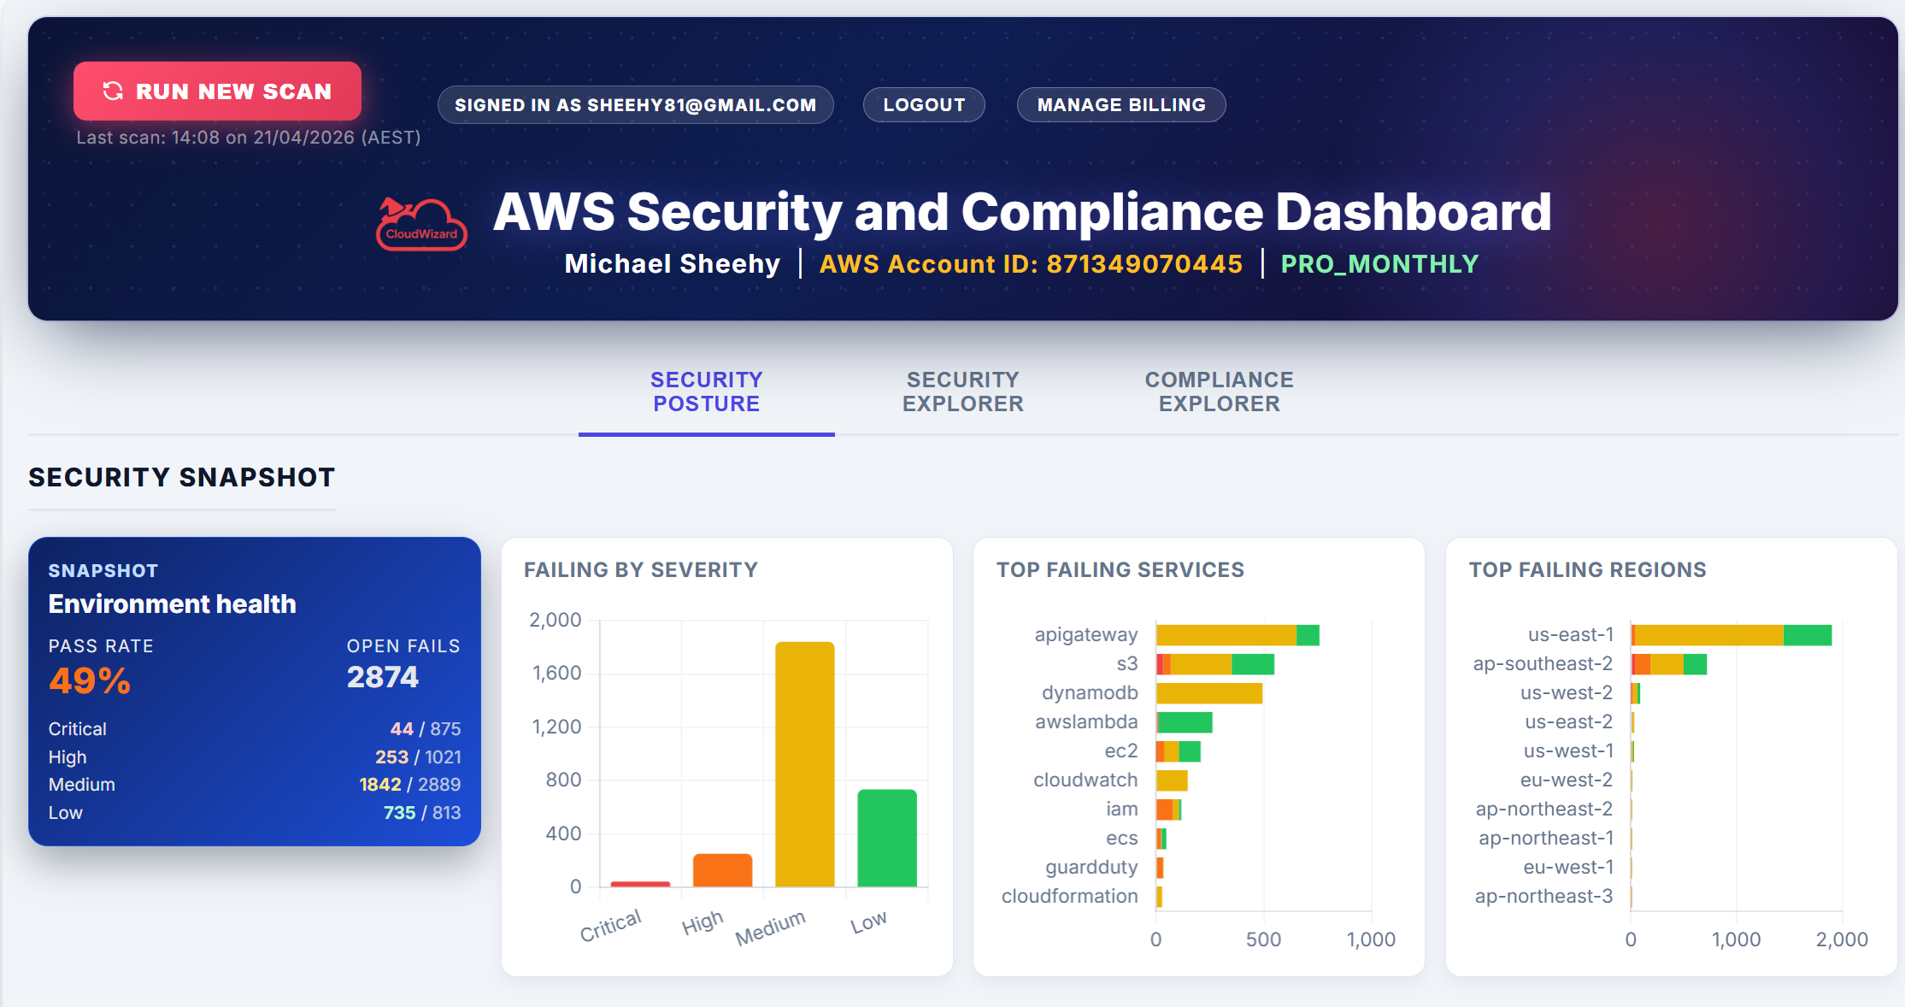Click the Logout button
Image resolution: width=1905 pixels, height=1007 pixels.
(x=923, y=105)
